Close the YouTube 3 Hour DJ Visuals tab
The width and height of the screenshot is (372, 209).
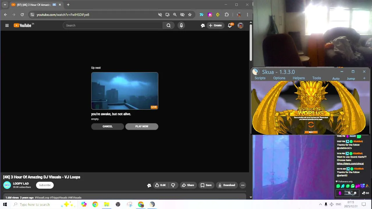point(60,5)
